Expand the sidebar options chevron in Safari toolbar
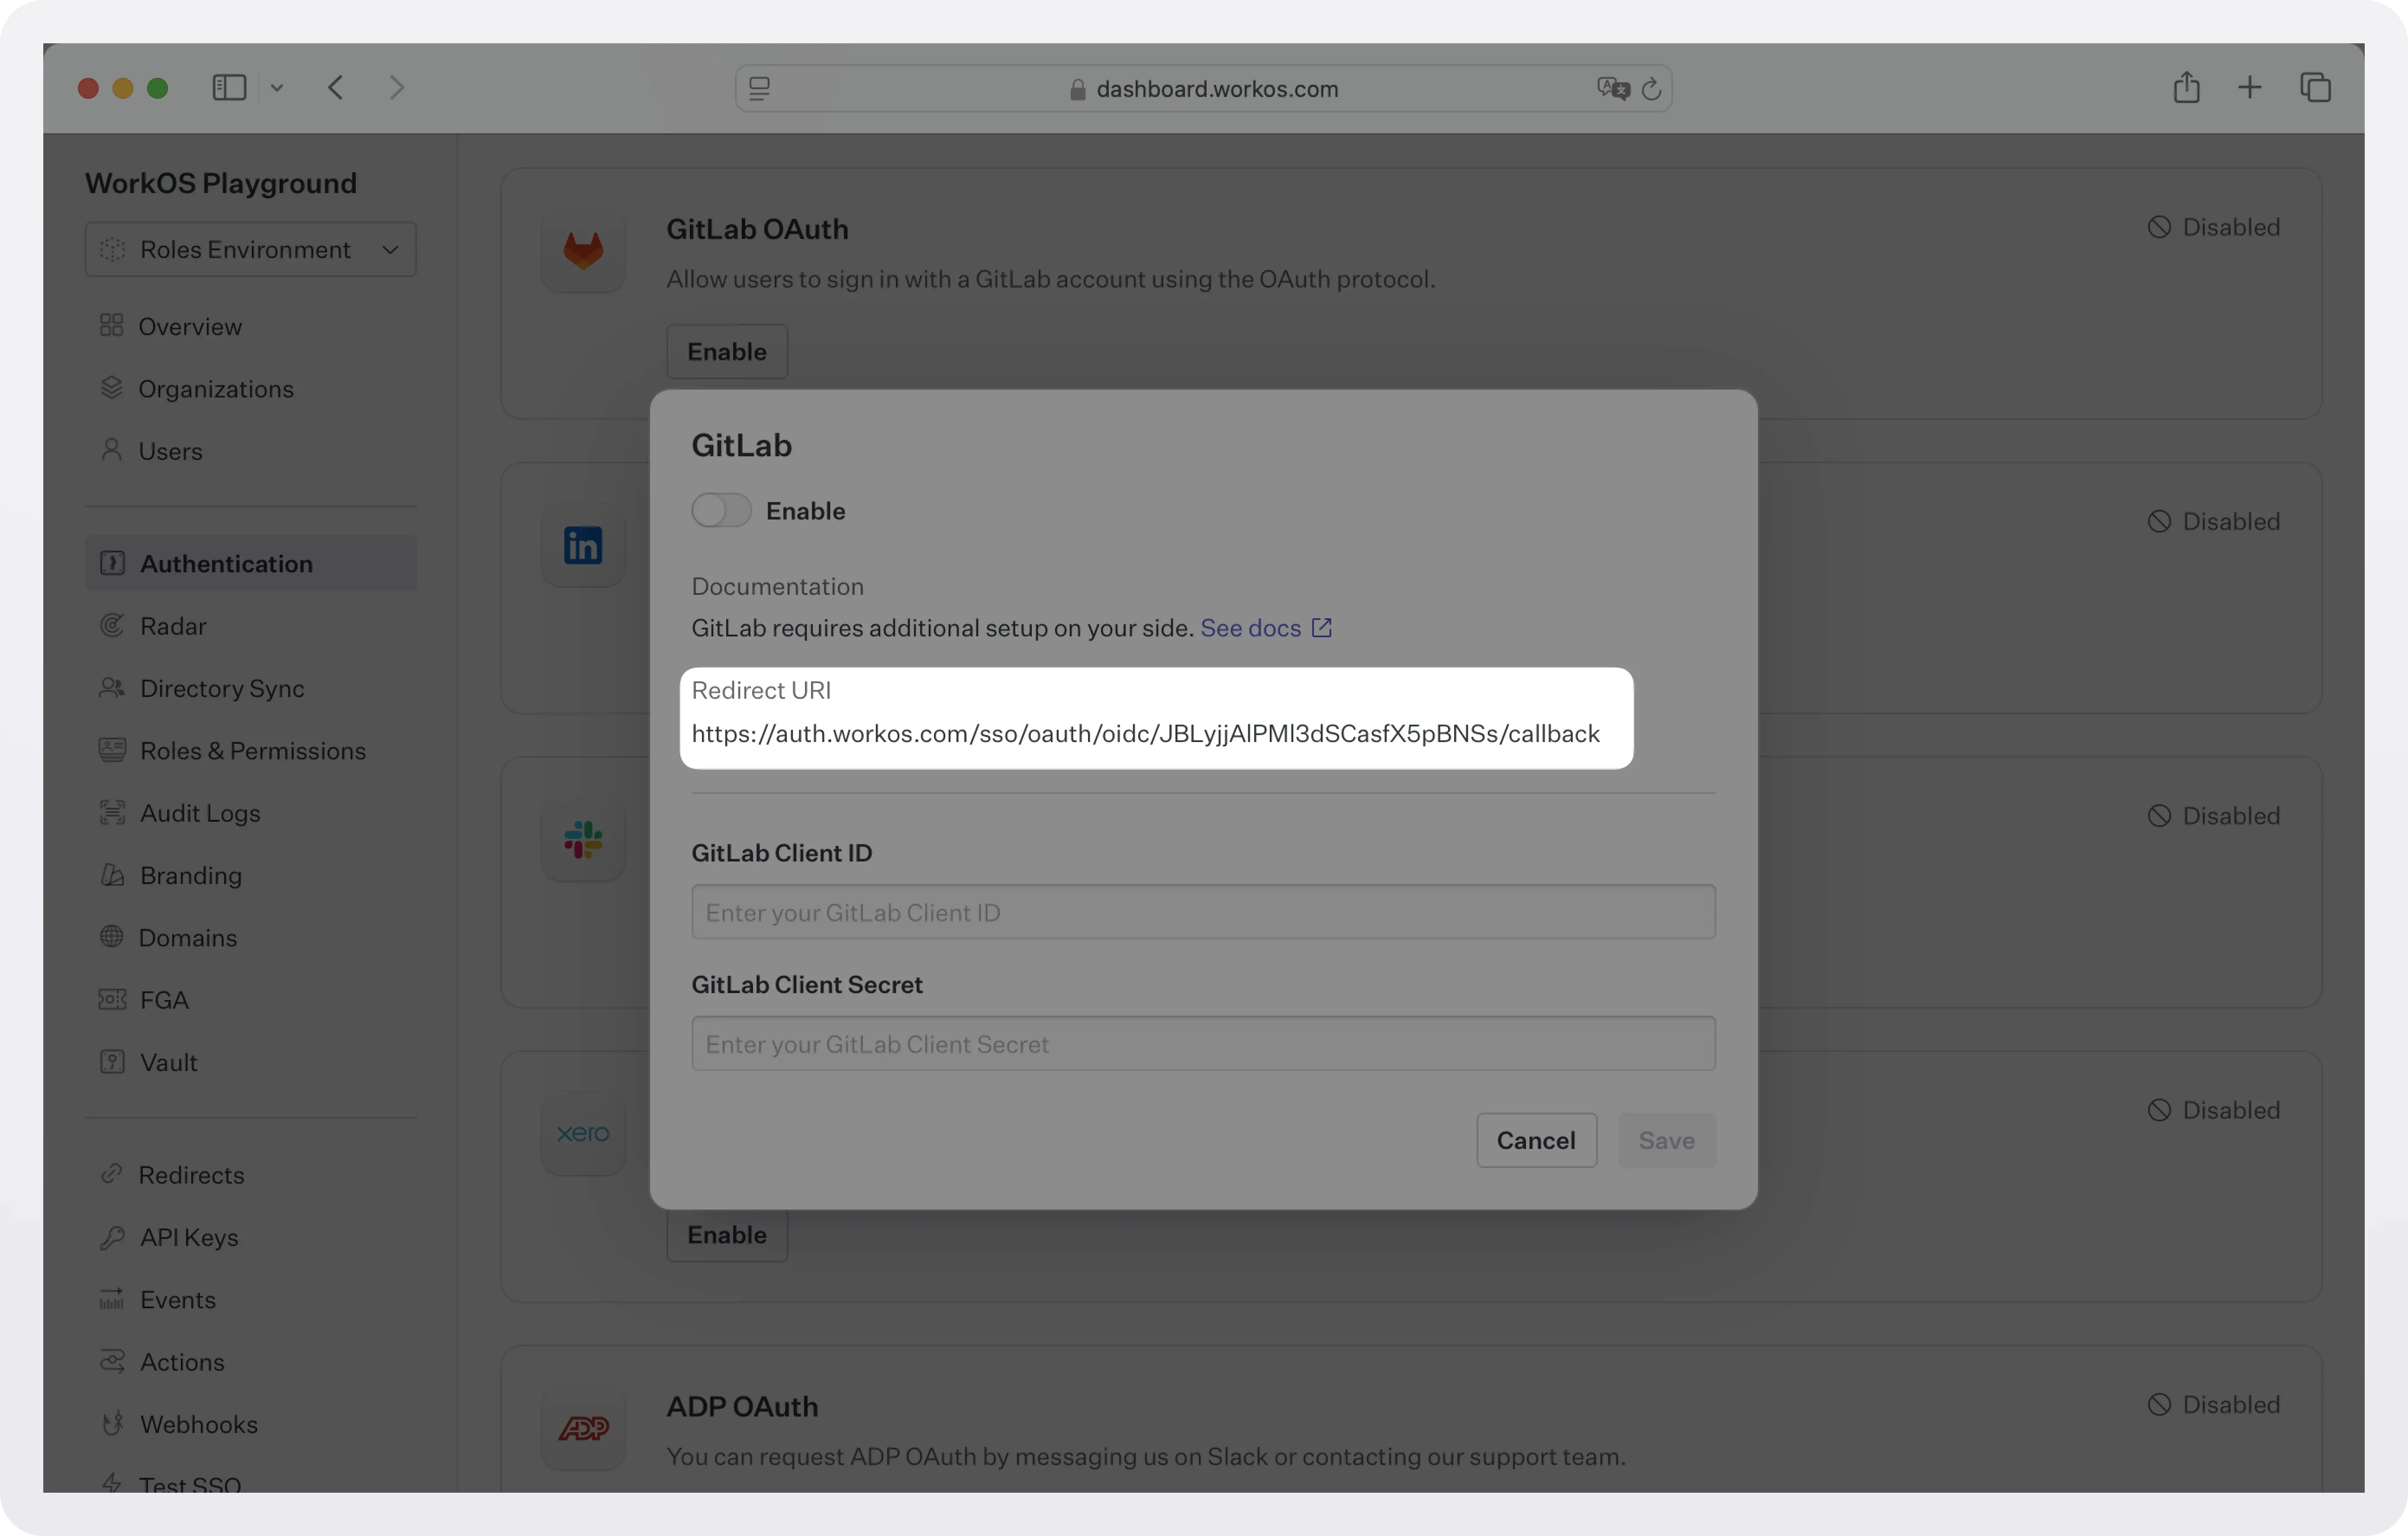The width and height of the screenshot is (2408, 1536). [277, 88]
